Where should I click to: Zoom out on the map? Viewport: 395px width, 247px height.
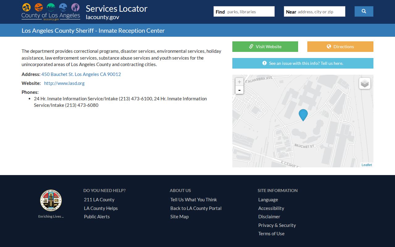point(239,90)
